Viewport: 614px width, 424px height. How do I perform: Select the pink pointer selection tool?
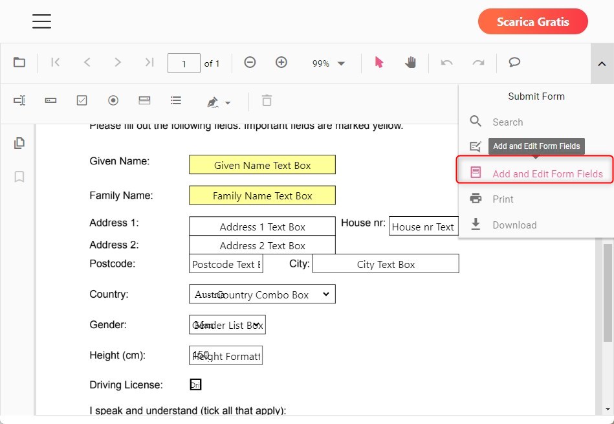pos(379,63)
